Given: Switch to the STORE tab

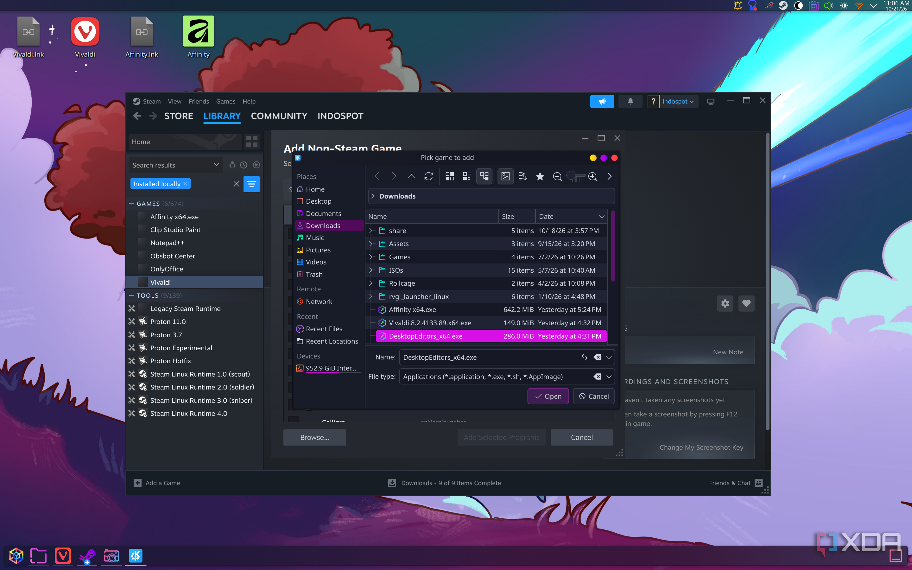Looking at the screenshot, I should coord(179,116).
